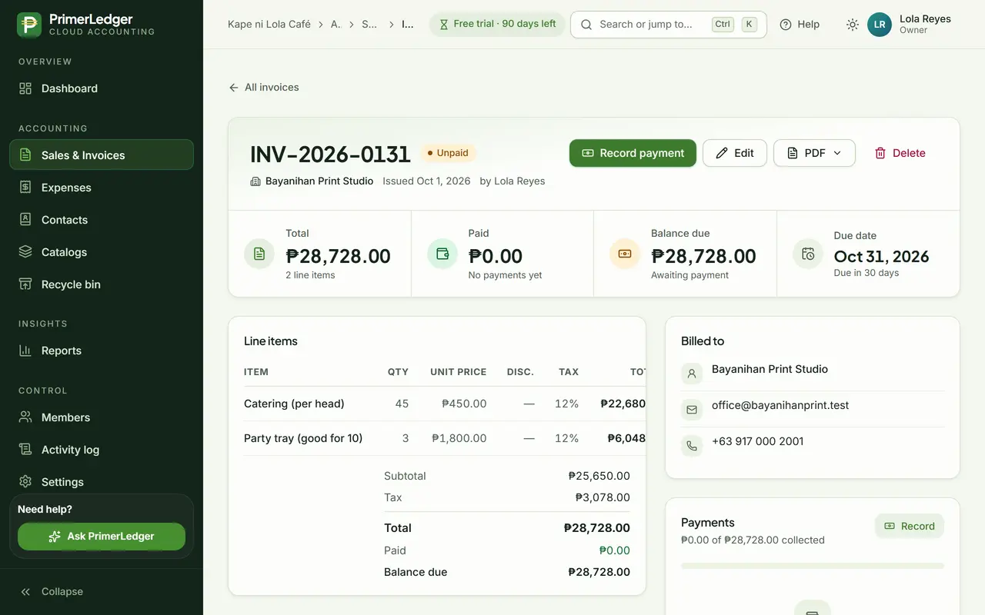Click the person icon in Billed to

[692, 374]
